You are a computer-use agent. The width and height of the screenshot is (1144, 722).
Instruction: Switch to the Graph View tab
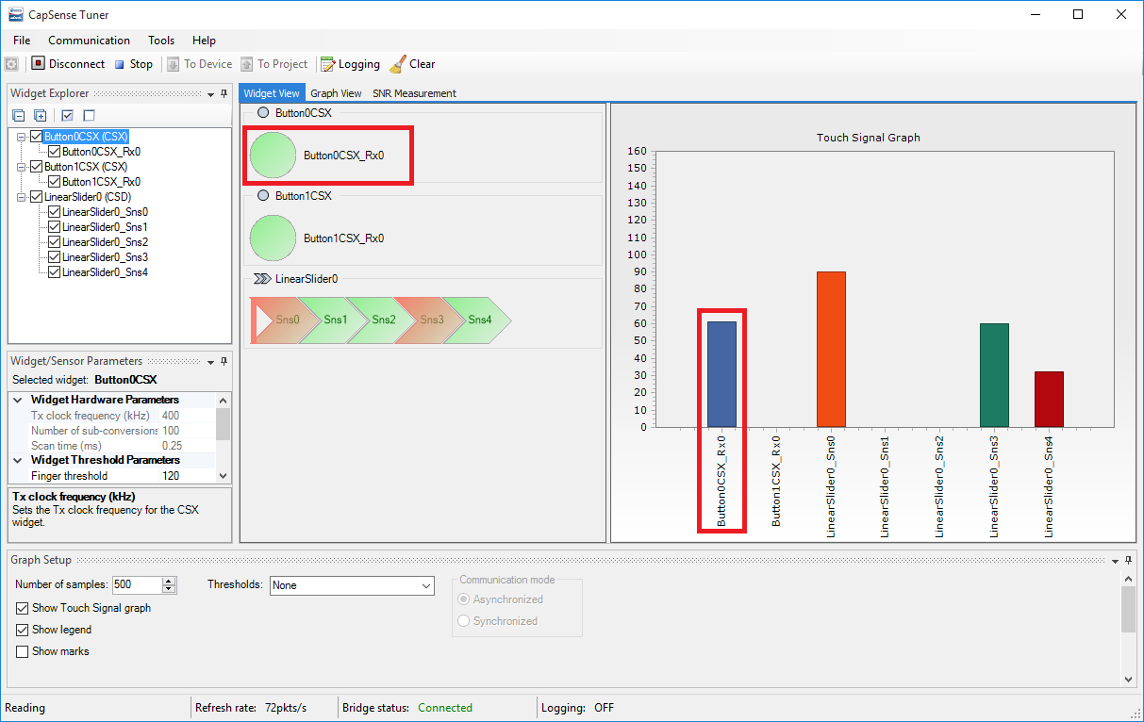click(336, 93)
